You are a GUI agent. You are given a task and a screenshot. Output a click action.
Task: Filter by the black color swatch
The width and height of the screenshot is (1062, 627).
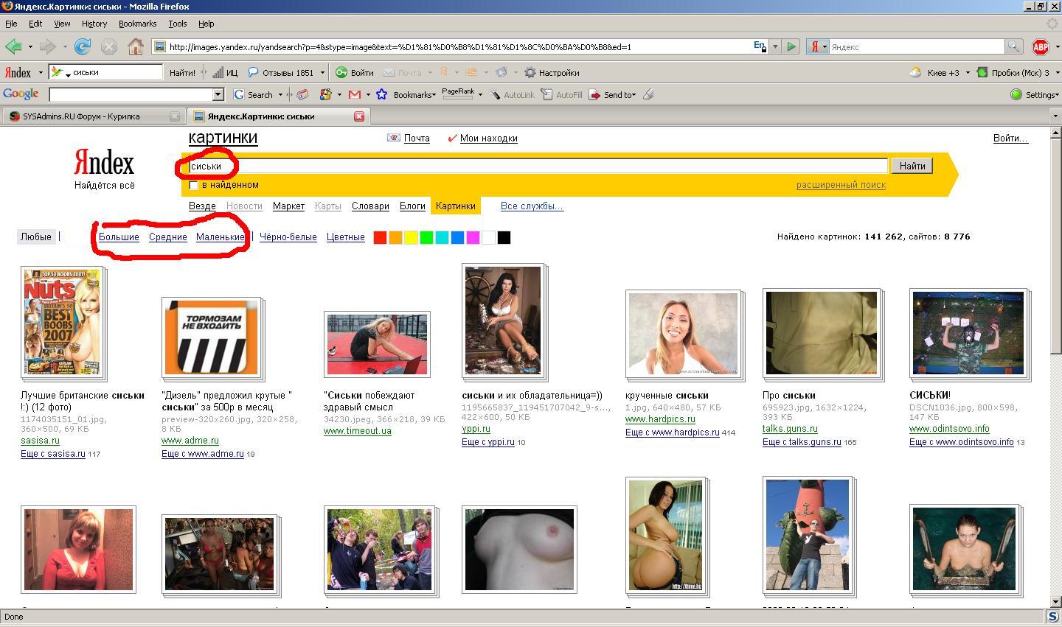(x=504, y=237)
